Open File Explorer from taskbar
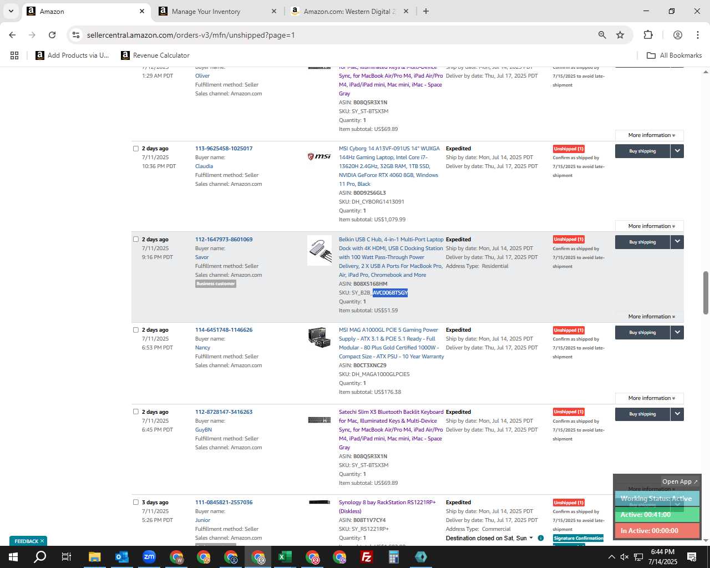710x568 pixels. 94,557
